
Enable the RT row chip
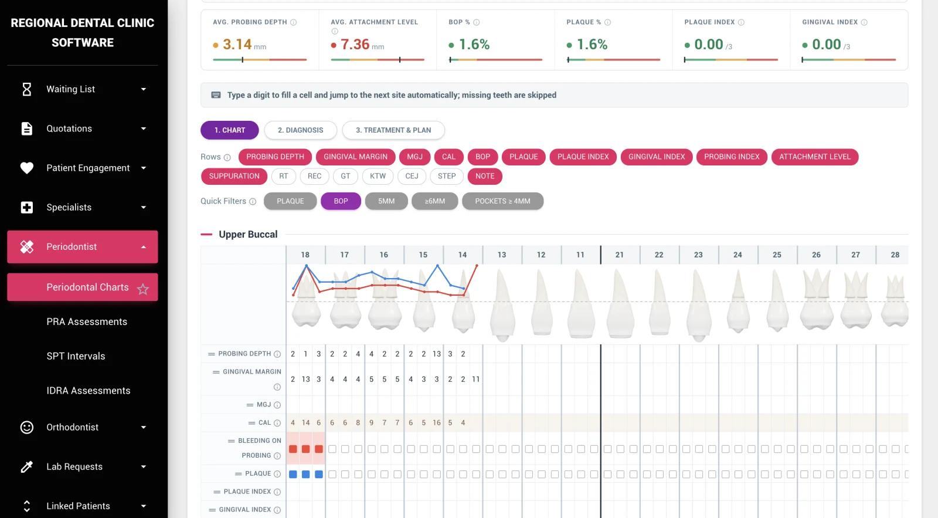pyautogui.click(x=284, y=176)
